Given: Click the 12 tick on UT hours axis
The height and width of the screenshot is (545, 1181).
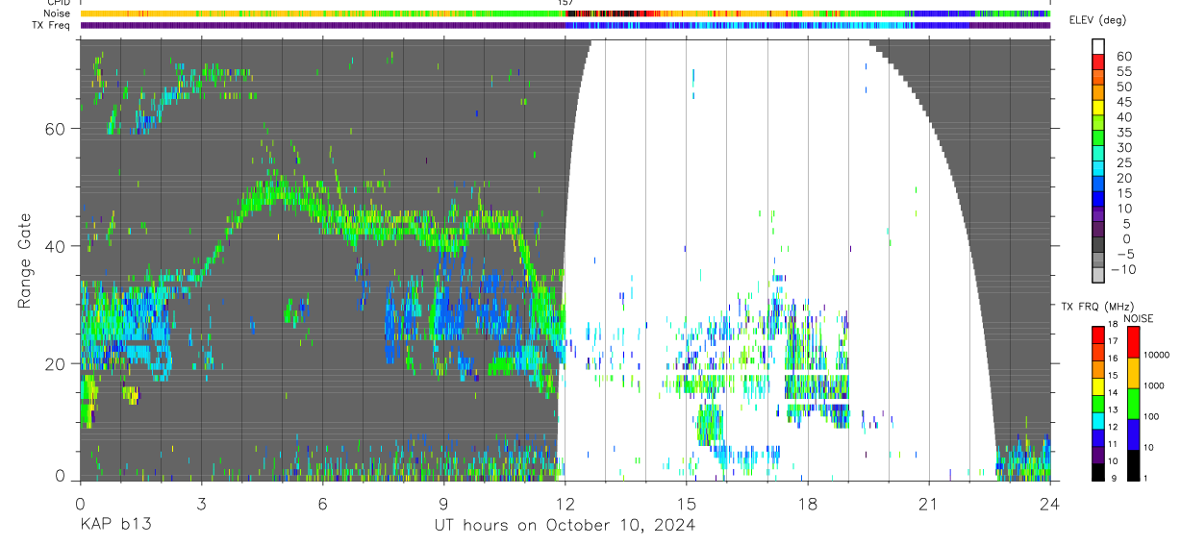Looking at the screenshot, I should tap(565, 504).
